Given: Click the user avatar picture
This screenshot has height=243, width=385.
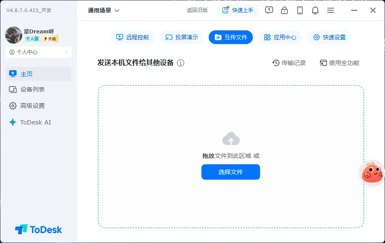Looking at the screenshot, I should tap(14, 35).
